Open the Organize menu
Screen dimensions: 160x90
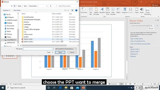[6, 10]
